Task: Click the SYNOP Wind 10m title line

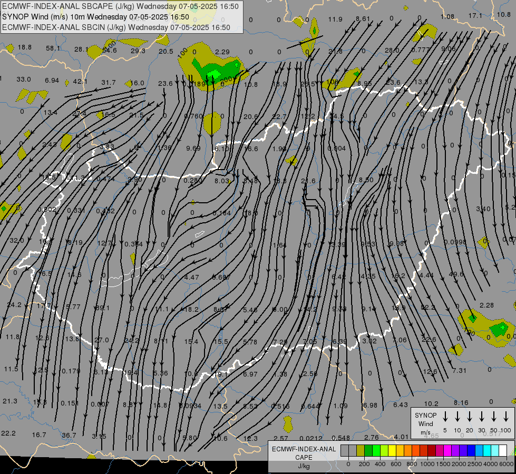Action: click(x=95, y=17)
